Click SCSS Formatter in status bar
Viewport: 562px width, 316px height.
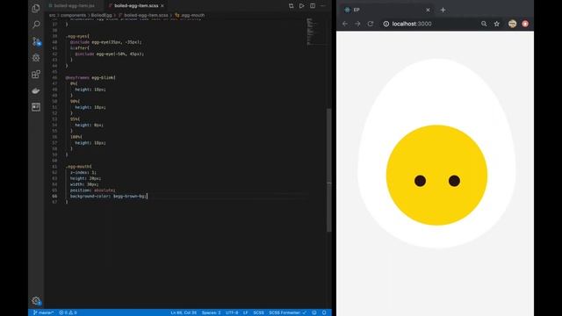pos(287,312)
